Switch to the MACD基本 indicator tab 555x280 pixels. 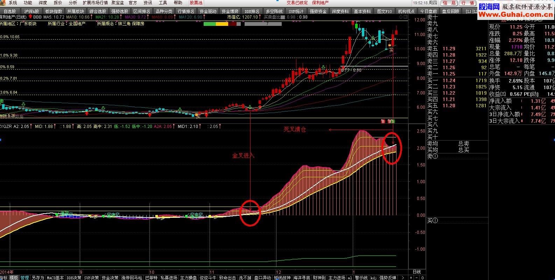(x=55, y=278)
